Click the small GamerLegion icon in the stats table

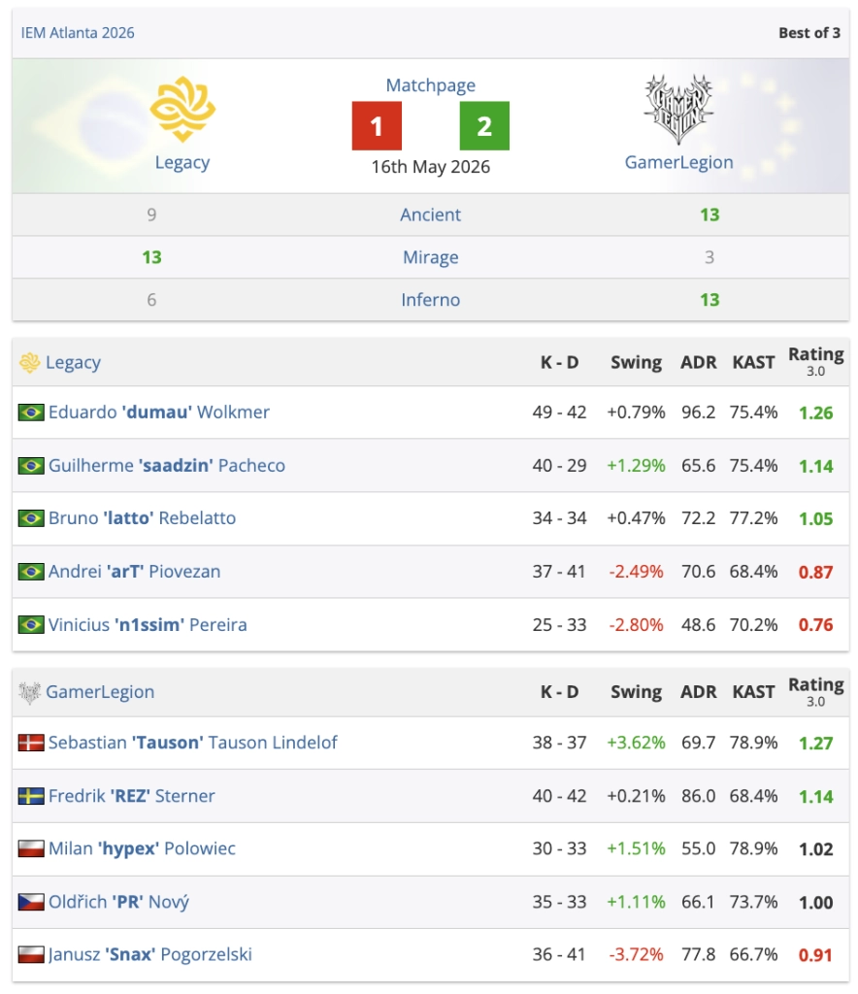(x=30, y=692)
